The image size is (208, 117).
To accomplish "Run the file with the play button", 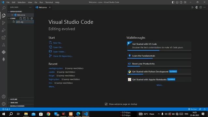I will point(192,7).
